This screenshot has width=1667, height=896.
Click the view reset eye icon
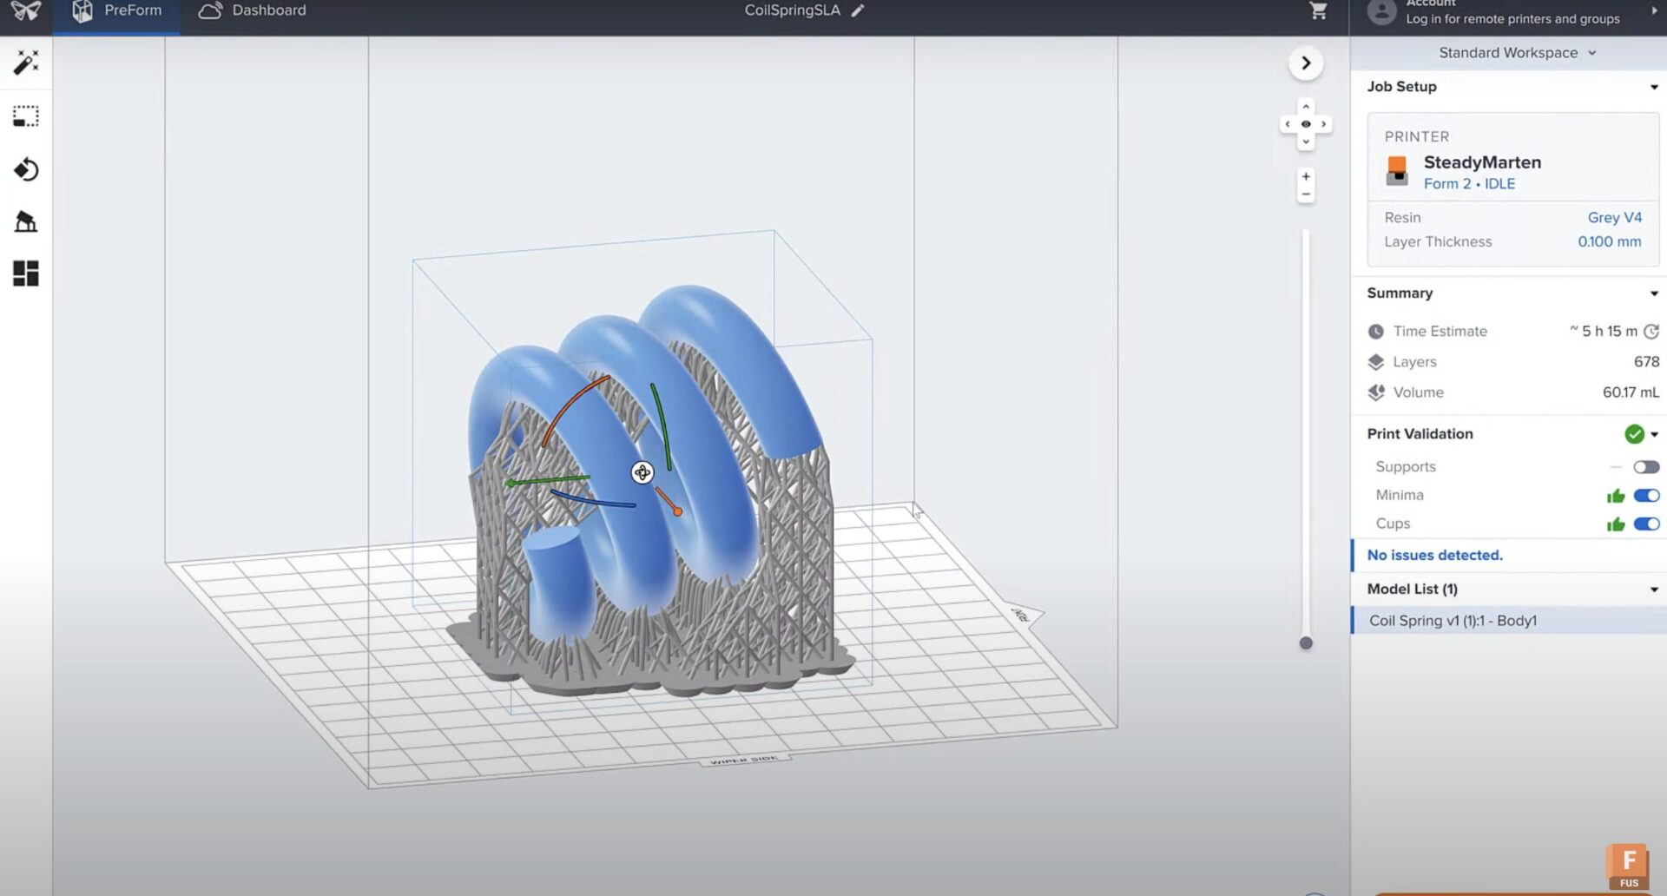click(x=1306, y=124)
